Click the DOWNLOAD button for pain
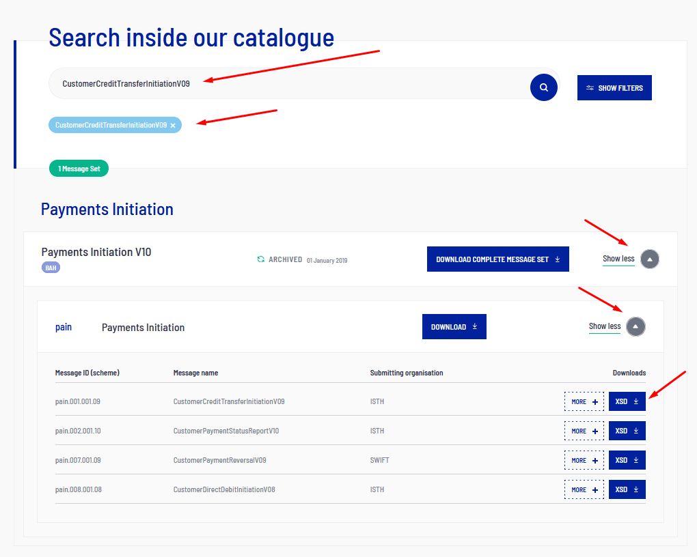 [x=454, y=326]
